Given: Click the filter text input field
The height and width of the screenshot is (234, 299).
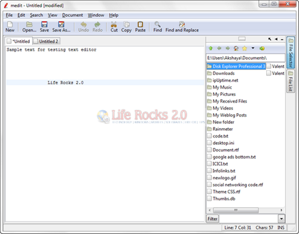Looking at the screenshot, I should coord(248,219).
